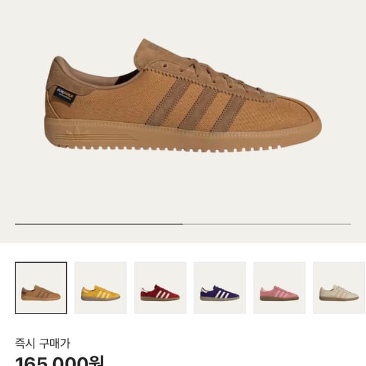Screen dimensions: 366x366
Task: Click the three side stripes on the sneaker
Action: coord(195,104)
